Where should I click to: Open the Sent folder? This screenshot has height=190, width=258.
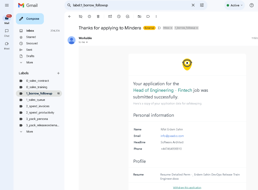click(39, 50)
